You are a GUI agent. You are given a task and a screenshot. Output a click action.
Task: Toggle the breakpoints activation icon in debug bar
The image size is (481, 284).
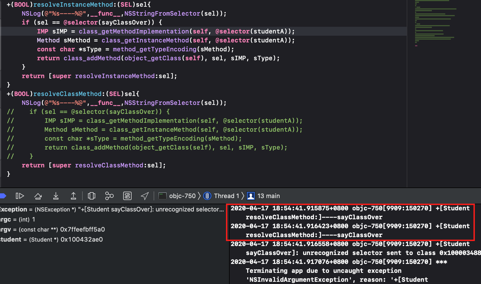click(3, 196)
